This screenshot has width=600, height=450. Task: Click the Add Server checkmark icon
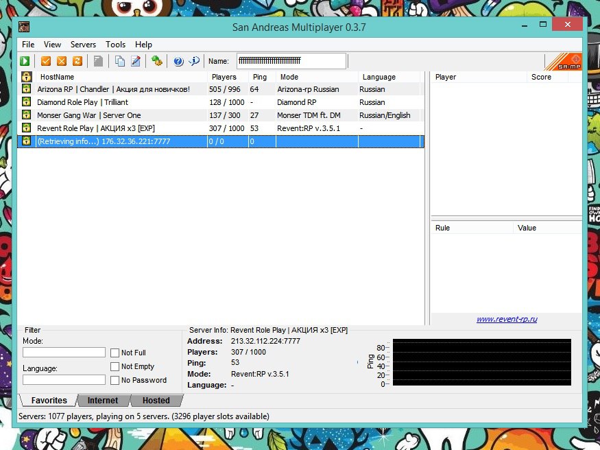point(46,61)
